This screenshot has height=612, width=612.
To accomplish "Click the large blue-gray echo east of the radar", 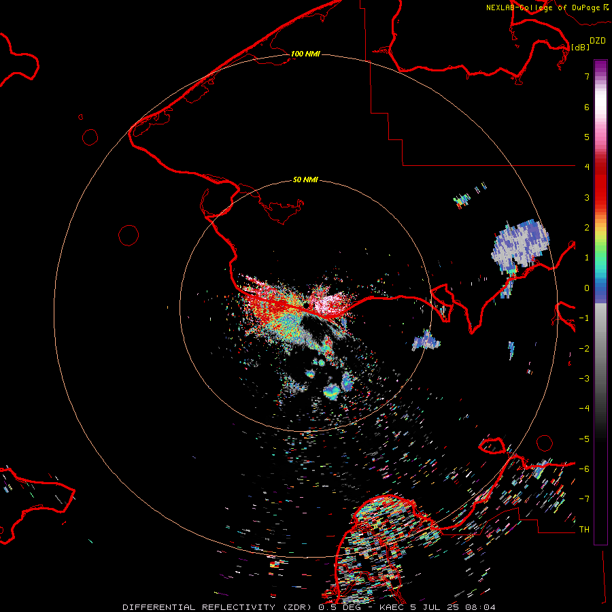I will pos(520,248).
